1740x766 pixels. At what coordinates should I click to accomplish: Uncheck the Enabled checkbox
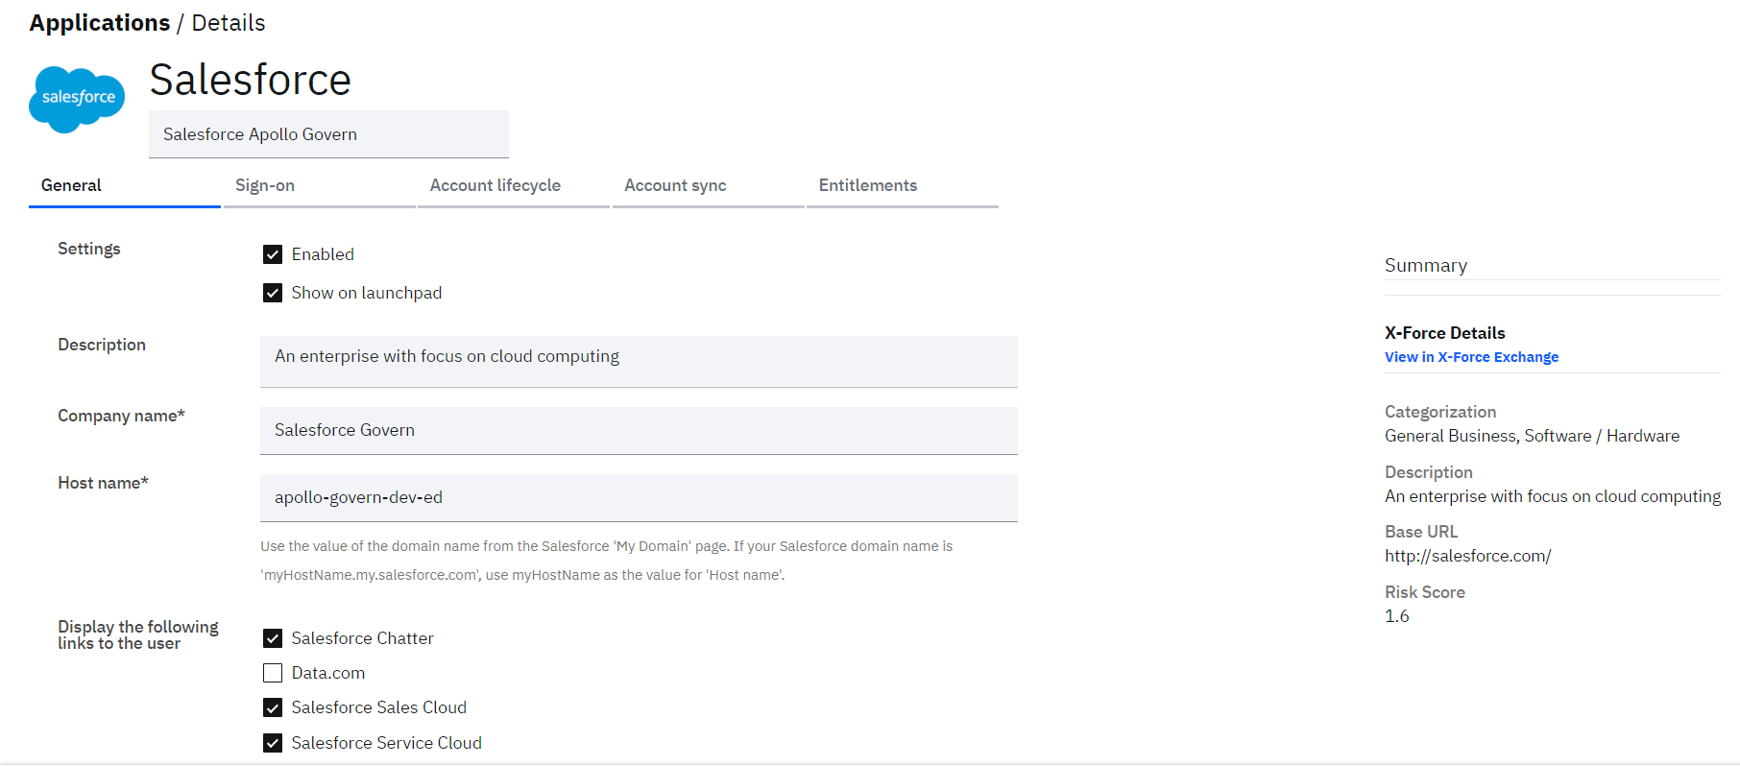pos(273,254)
